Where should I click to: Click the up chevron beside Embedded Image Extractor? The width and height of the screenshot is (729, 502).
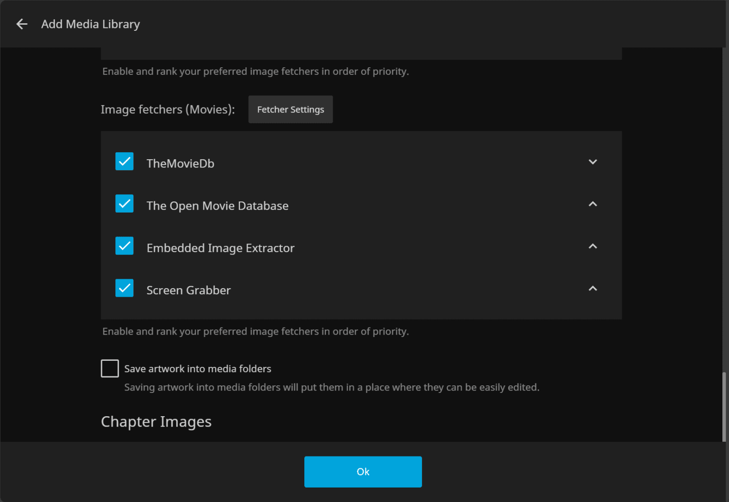(x=593, y=246)
